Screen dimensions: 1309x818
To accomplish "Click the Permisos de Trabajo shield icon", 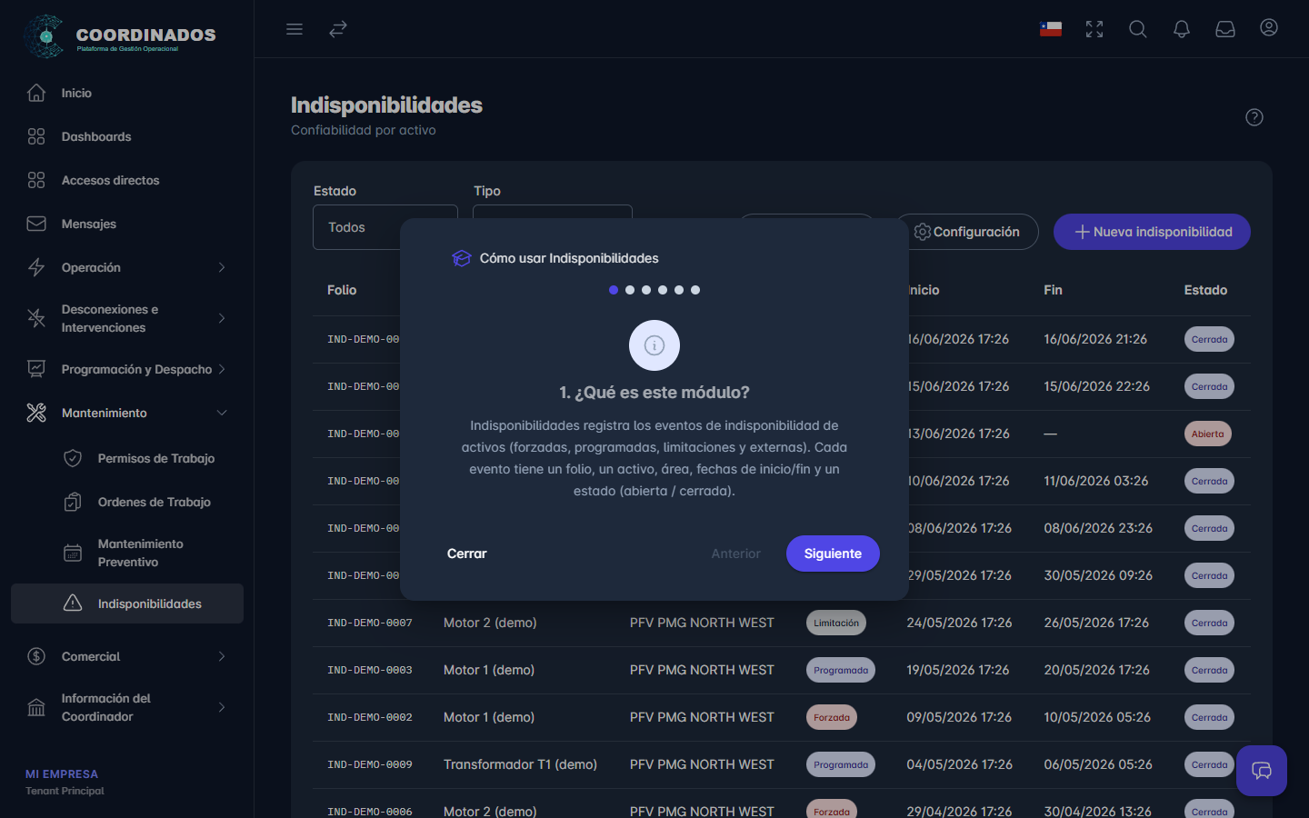I will click(x=73, y=458).
